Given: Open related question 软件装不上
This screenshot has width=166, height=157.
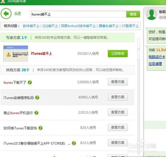Looking at the screenshot, I should [x=31, y=26].
